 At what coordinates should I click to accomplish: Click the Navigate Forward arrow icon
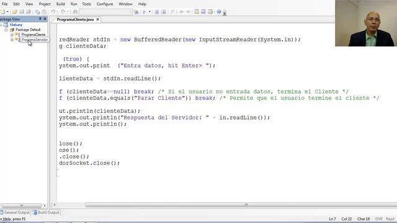point(188,12)
